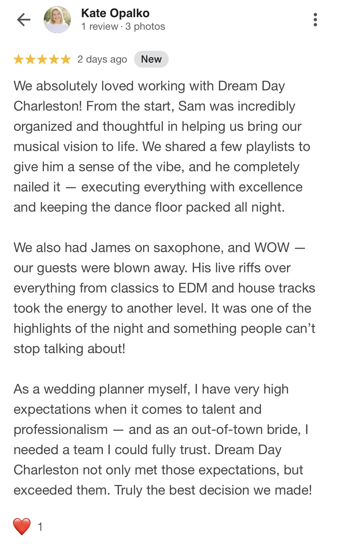Screen dimensions: 339x544
Task: Click the sentence "Truly the best decision we made!"
Action: (x=213, y=490)
